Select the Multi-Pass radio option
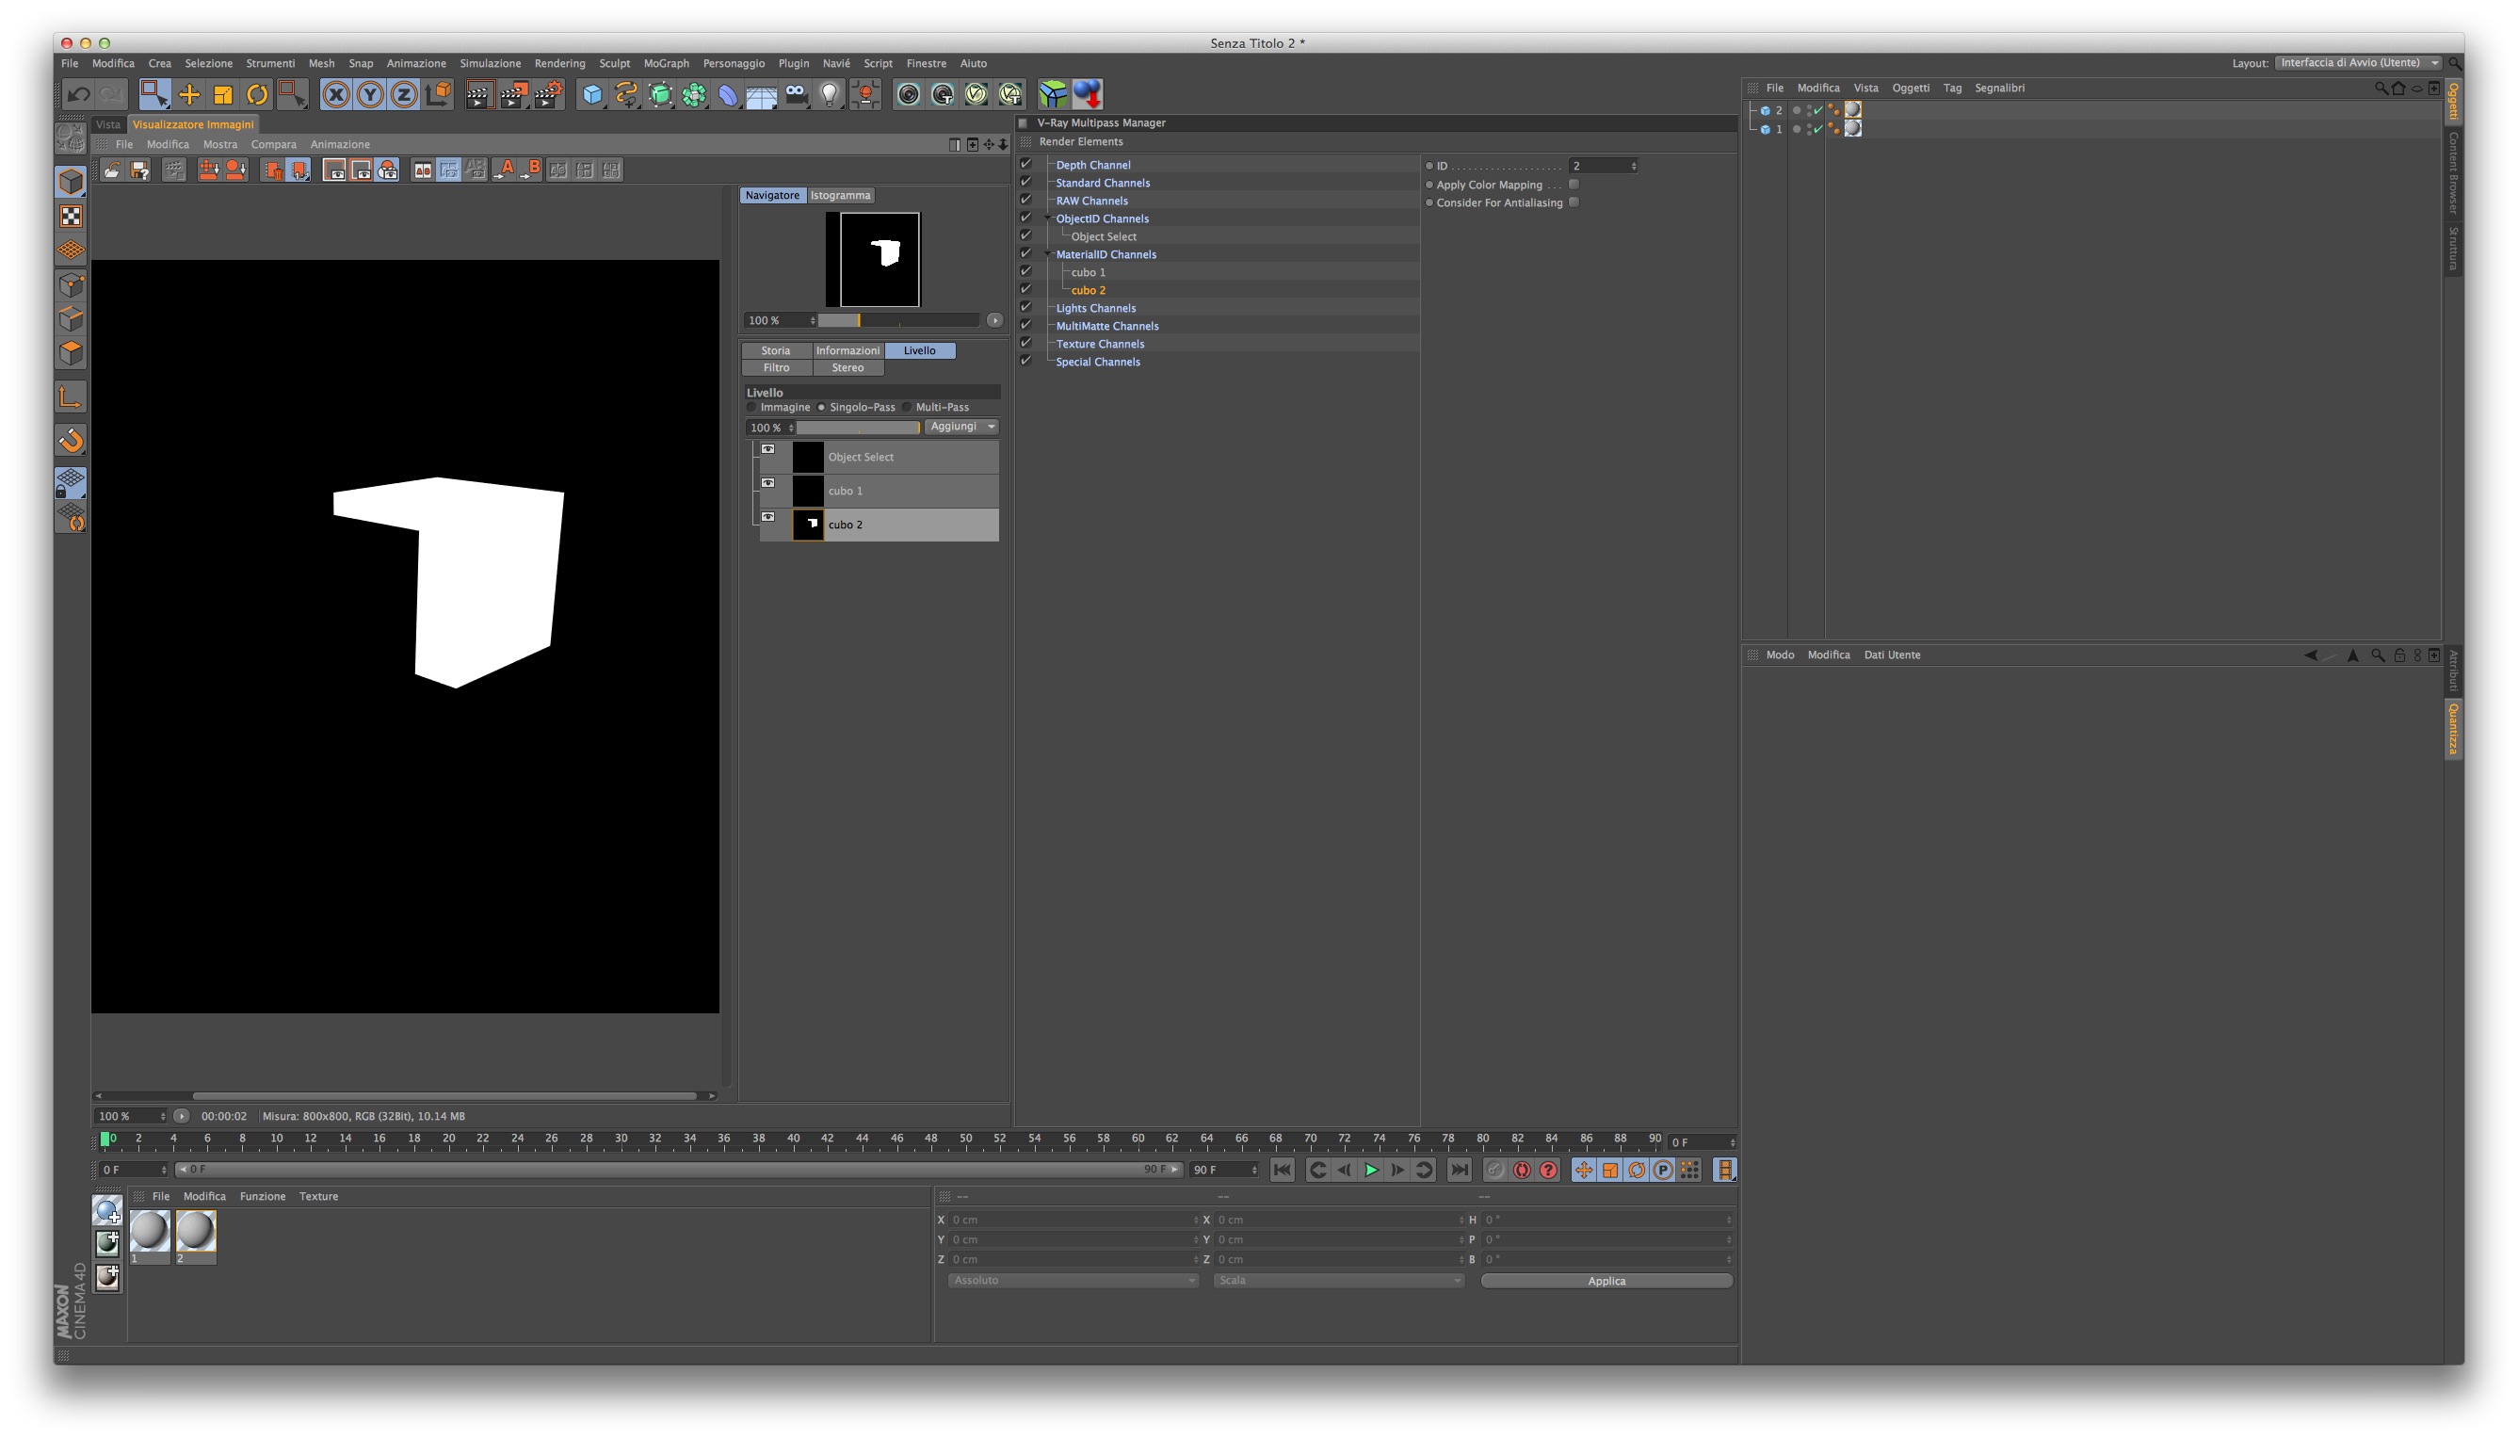The width and height of the screenshot is (2518, 1439). [x=906, y=407]
